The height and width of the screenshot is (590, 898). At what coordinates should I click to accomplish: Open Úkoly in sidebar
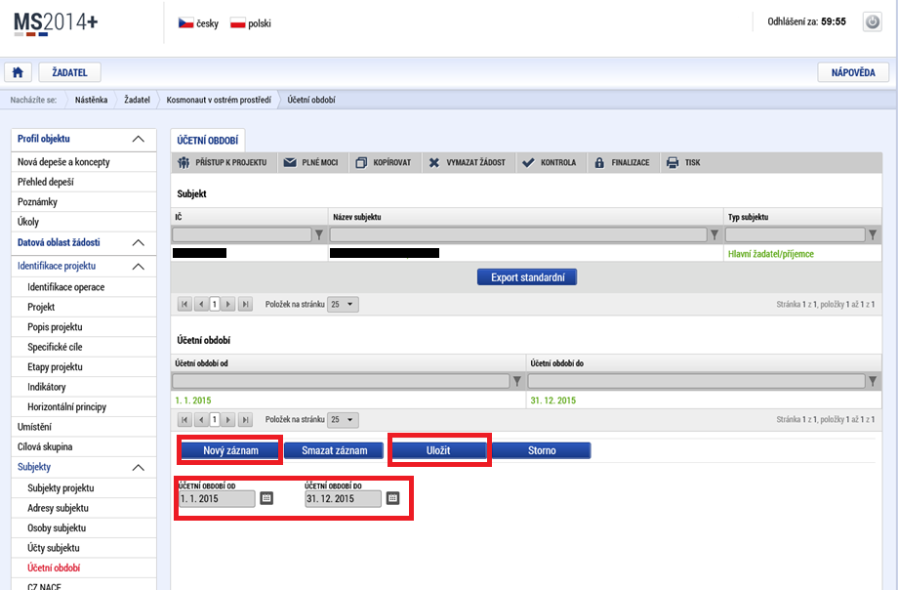[x=84, y=222]
